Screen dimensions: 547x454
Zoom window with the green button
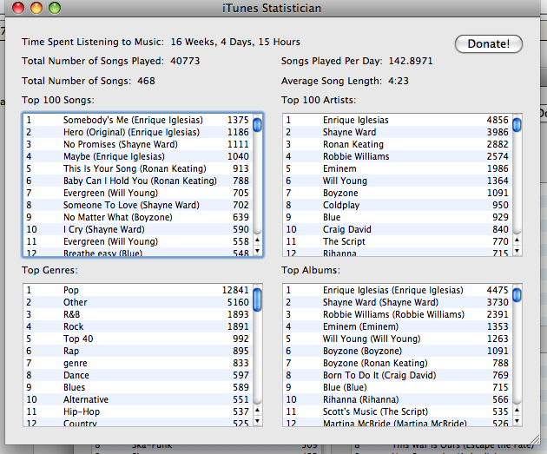tap(55, 8)
